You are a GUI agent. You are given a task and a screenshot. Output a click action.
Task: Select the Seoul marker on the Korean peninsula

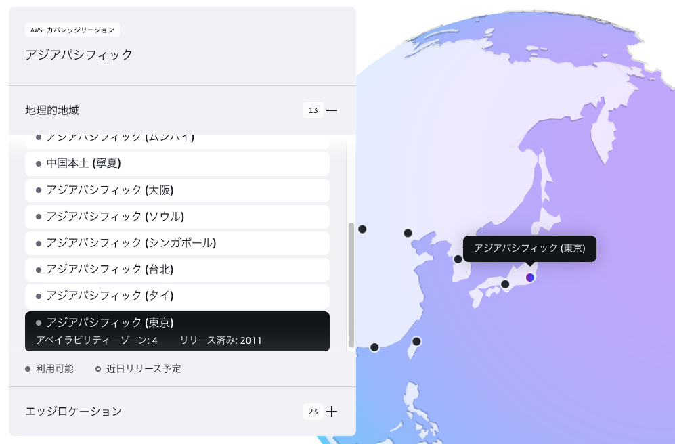point(458,259)
